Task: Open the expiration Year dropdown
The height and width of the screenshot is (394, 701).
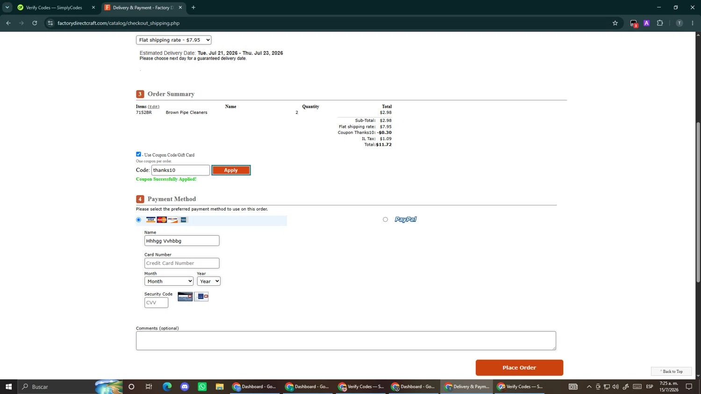Action: click(208, 281)
